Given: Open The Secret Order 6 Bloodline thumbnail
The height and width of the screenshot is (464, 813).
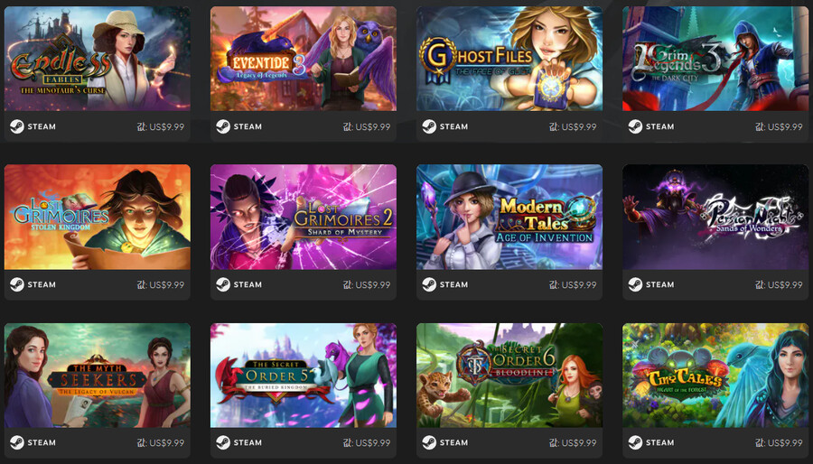Looking at the screenshot, I should [509, 376].
